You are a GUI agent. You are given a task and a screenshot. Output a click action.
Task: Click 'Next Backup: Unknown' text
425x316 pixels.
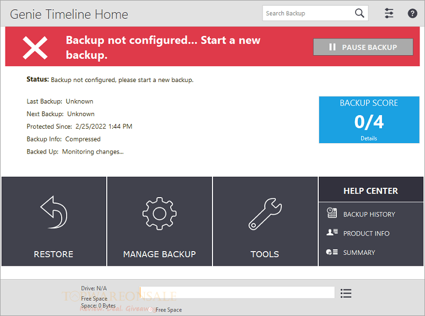click(x=61, y=114)
